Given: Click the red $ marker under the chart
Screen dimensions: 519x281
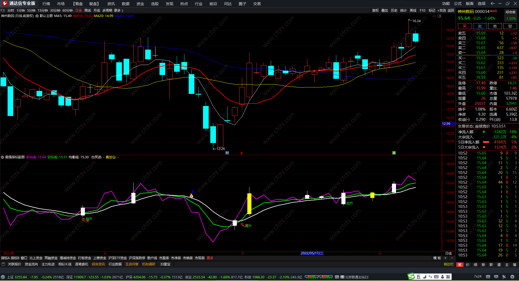Looking at the screenshot, I should (242, 153).
